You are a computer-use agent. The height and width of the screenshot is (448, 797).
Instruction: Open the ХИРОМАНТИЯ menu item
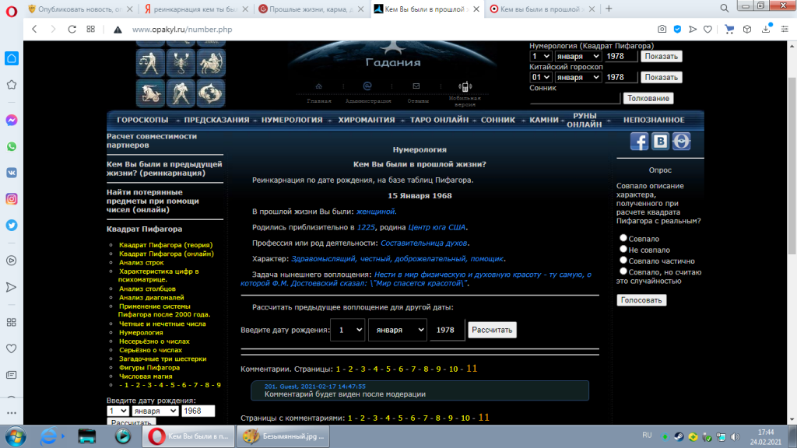pyautogui.click(x=367, y=121)
